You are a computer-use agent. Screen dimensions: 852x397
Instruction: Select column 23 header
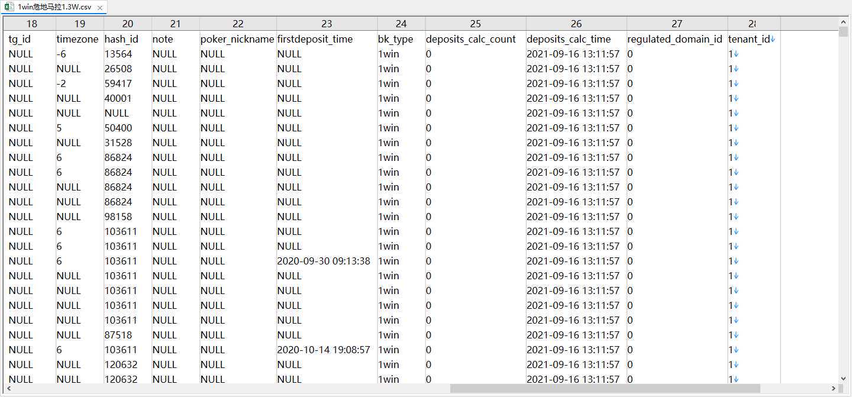(x=327, y=24)
